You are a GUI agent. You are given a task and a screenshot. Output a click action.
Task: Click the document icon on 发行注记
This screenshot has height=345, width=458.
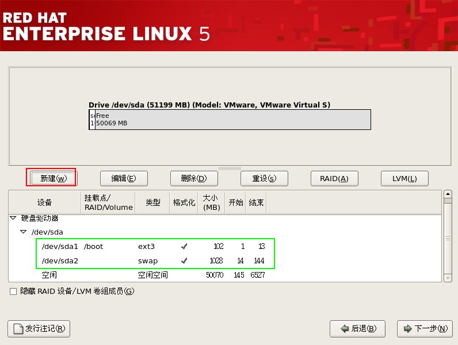tap(18, 329)
